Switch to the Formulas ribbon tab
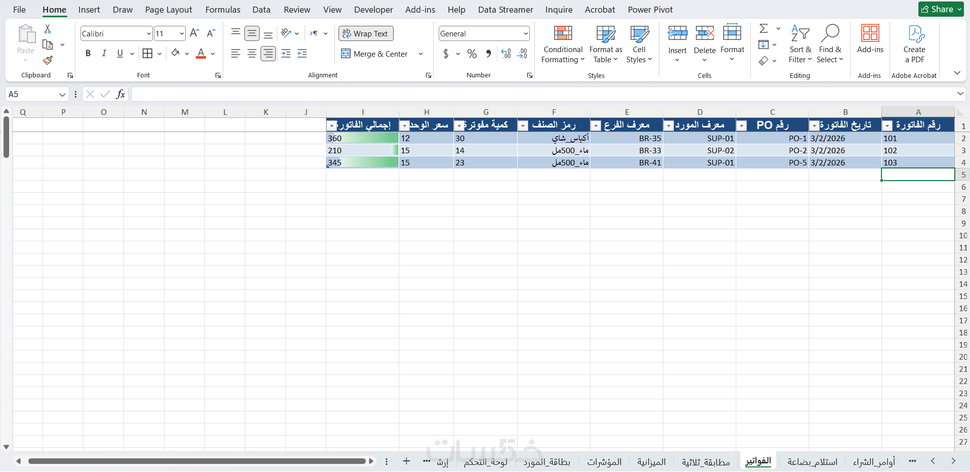 [x=223, y=10]
